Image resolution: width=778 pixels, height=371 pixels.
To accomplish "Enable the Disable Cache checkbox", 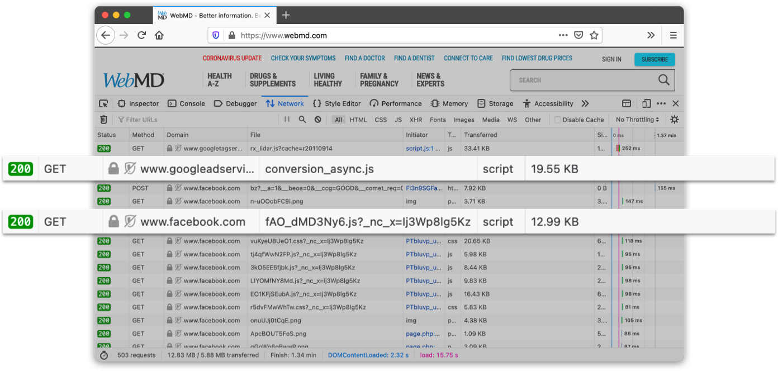I will click(x=557, y=120).
